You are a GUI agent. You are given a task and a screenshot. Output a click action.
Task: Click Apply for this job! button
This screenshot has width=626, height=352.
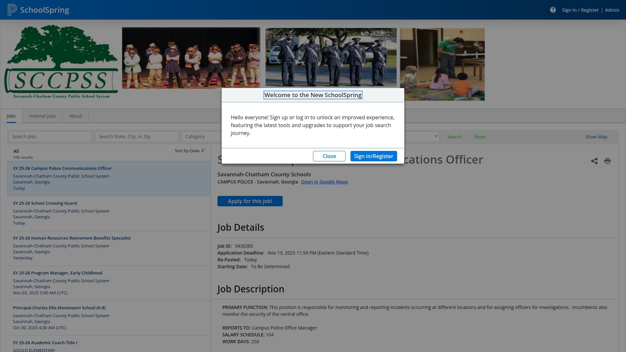coord(250,201)
